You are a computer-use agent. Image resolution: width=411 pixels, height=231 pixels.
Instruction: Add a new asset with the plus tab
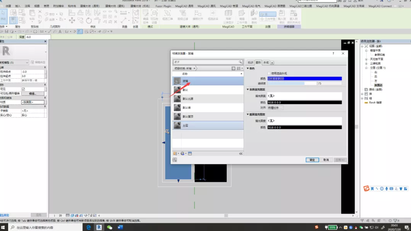[x=272, y=63]
